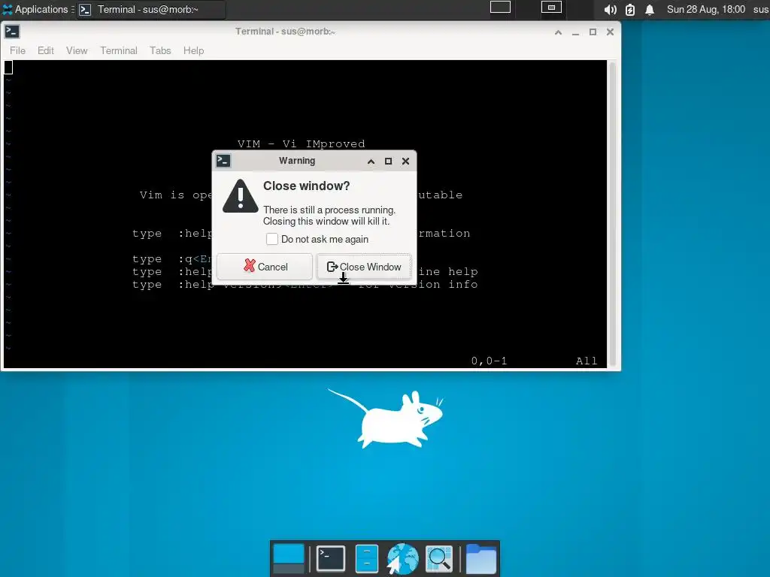This screenshot has height=577, width=770.
Task: Open the battery power manager icon
Action: pos(630,9)
